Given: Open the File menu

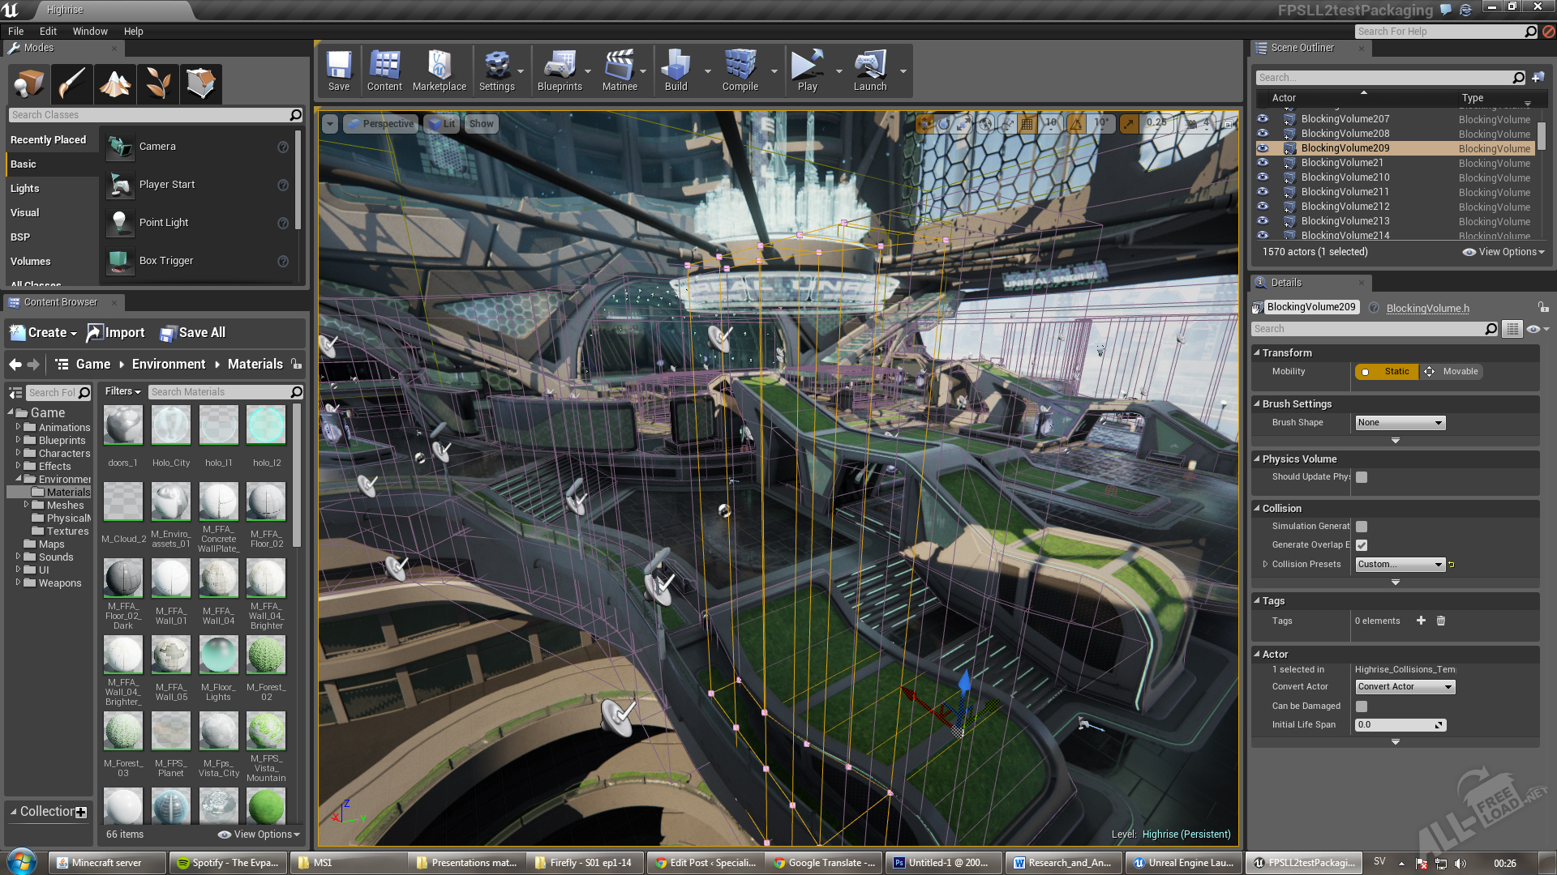Looking at the screenshot, I should point(16,31).
